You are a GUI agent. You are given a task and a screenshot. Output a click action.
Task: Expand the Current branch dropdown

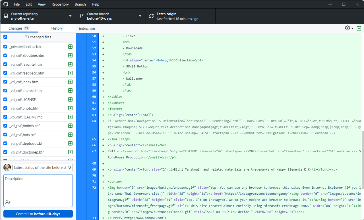(111, 16)
